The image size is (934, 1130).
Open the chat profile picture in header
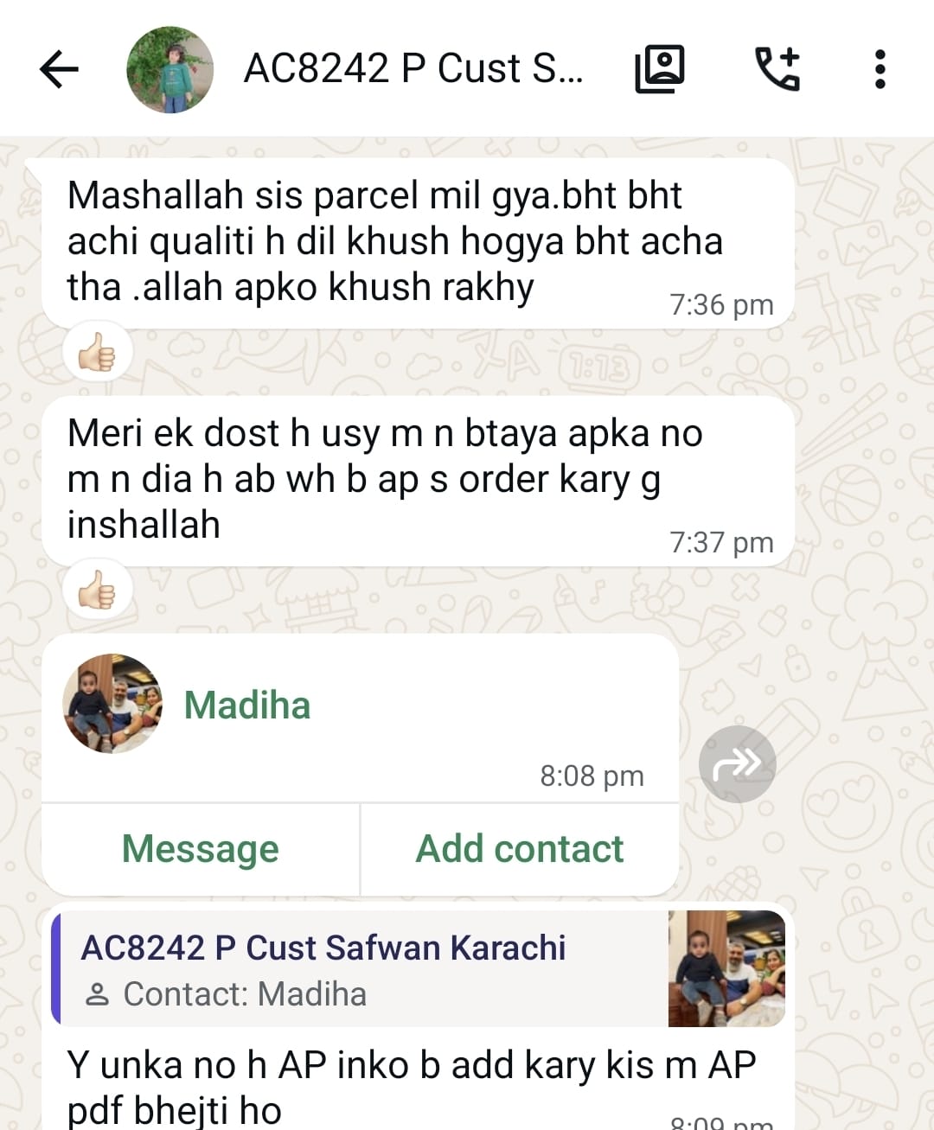(170, 69)
